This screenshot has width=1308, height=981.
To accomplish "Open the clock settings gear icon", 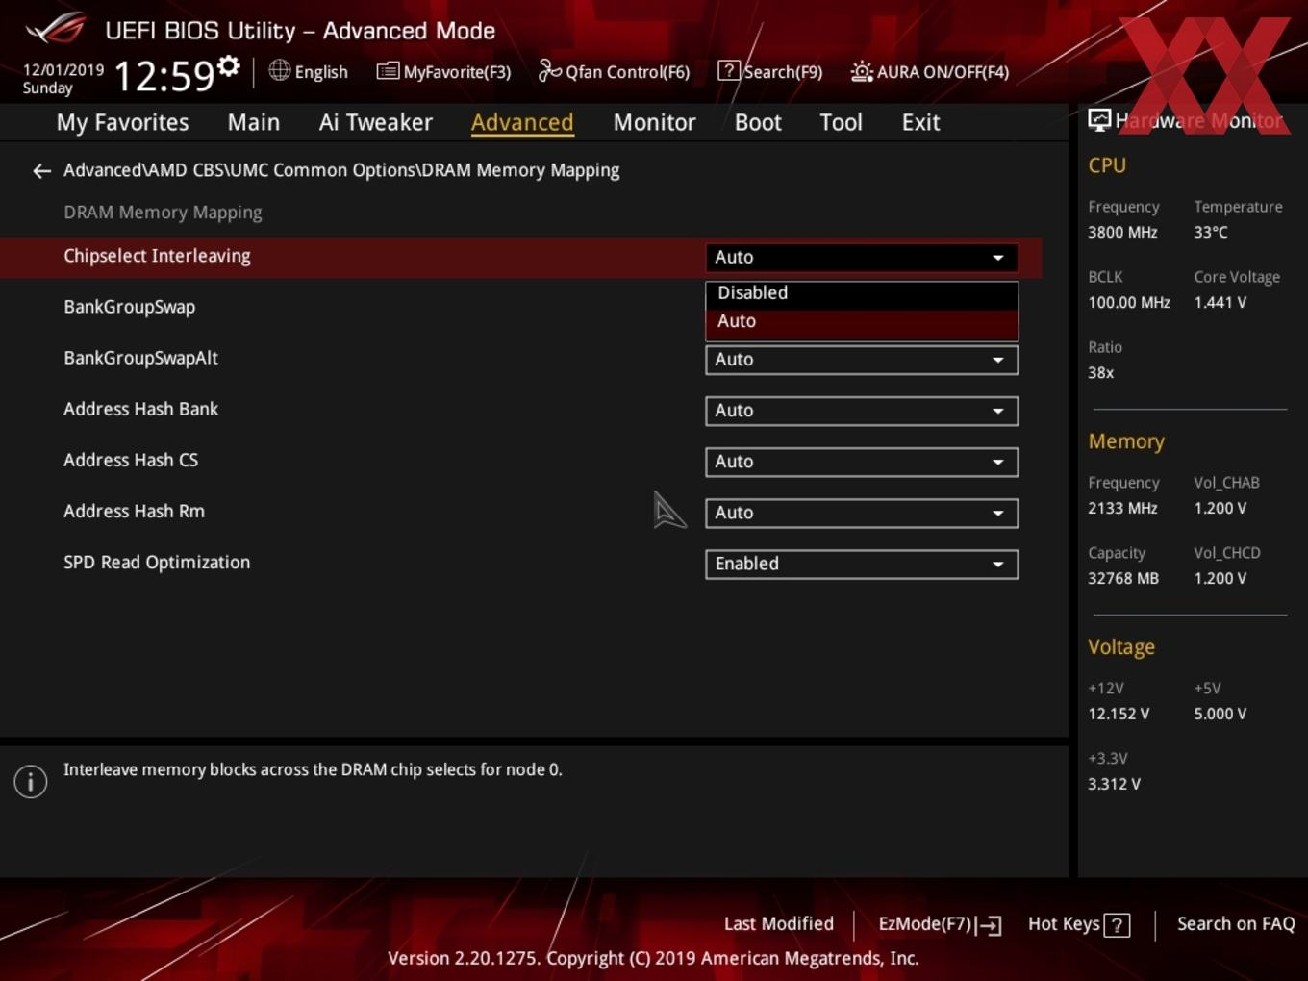I will (229, 66).
